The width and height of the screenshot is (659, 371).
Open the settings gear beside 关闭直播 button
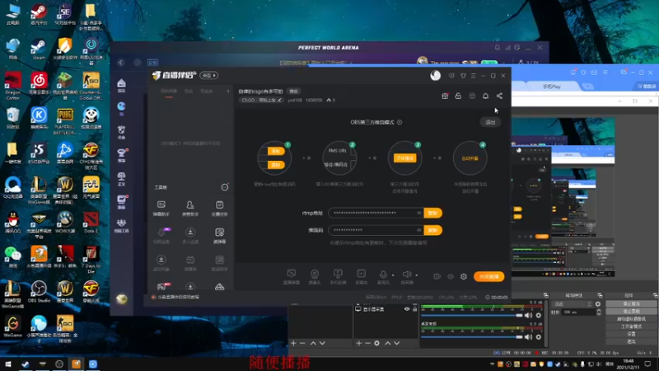point(464,276)
